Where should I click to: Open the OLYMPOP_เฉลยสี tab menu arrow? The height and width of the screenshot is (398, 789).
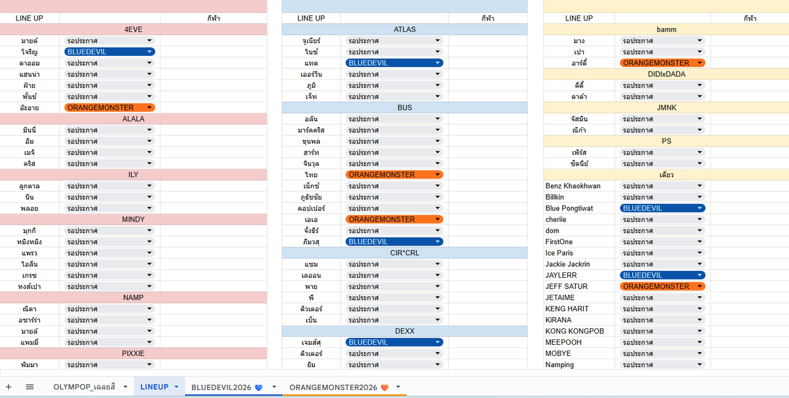pyautogui.click(x=124, y=387)
